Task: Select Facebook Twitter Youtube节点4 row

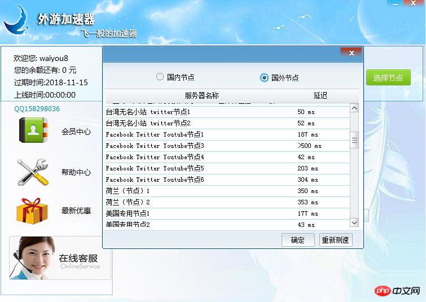Action: point(228,157)
